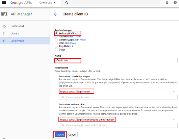Viewport: 179px width, 140px height.
Task: Select the Other radio button
Action: coord(56,50)
